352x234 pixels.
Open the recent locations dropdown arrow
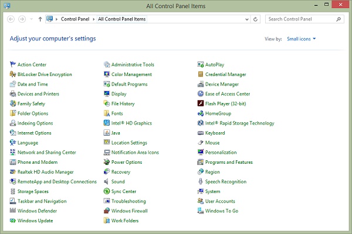32,19
